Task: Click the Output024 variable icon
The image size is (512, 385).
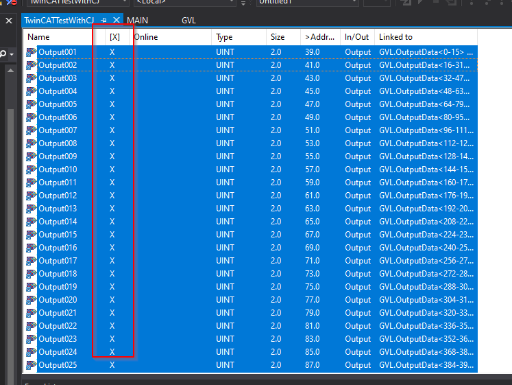Action: coord(32,352)
